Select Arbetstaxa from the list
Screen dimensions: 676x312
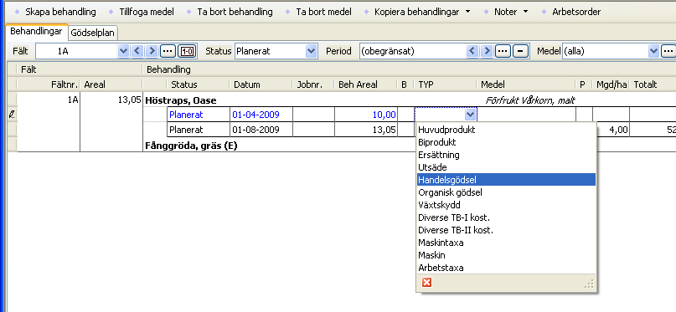point(506,267)
